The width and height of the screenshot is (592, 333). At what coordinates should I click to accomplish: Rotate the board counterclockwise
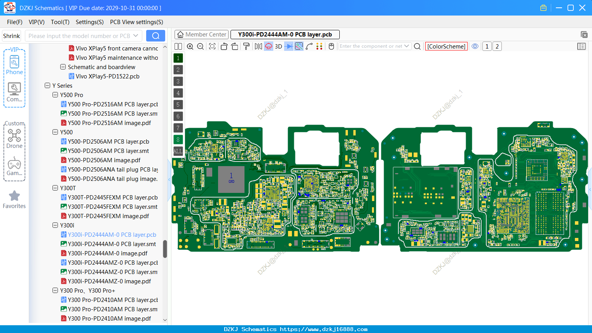[224, 46]
